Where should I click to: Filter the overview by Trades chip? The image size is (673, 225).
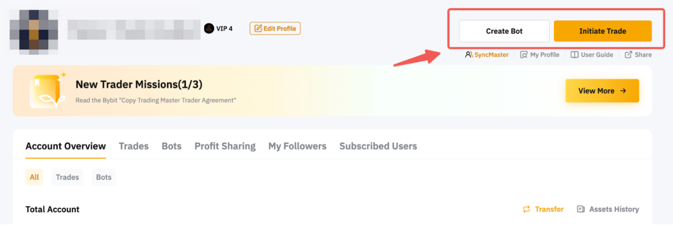pos(67,177)
